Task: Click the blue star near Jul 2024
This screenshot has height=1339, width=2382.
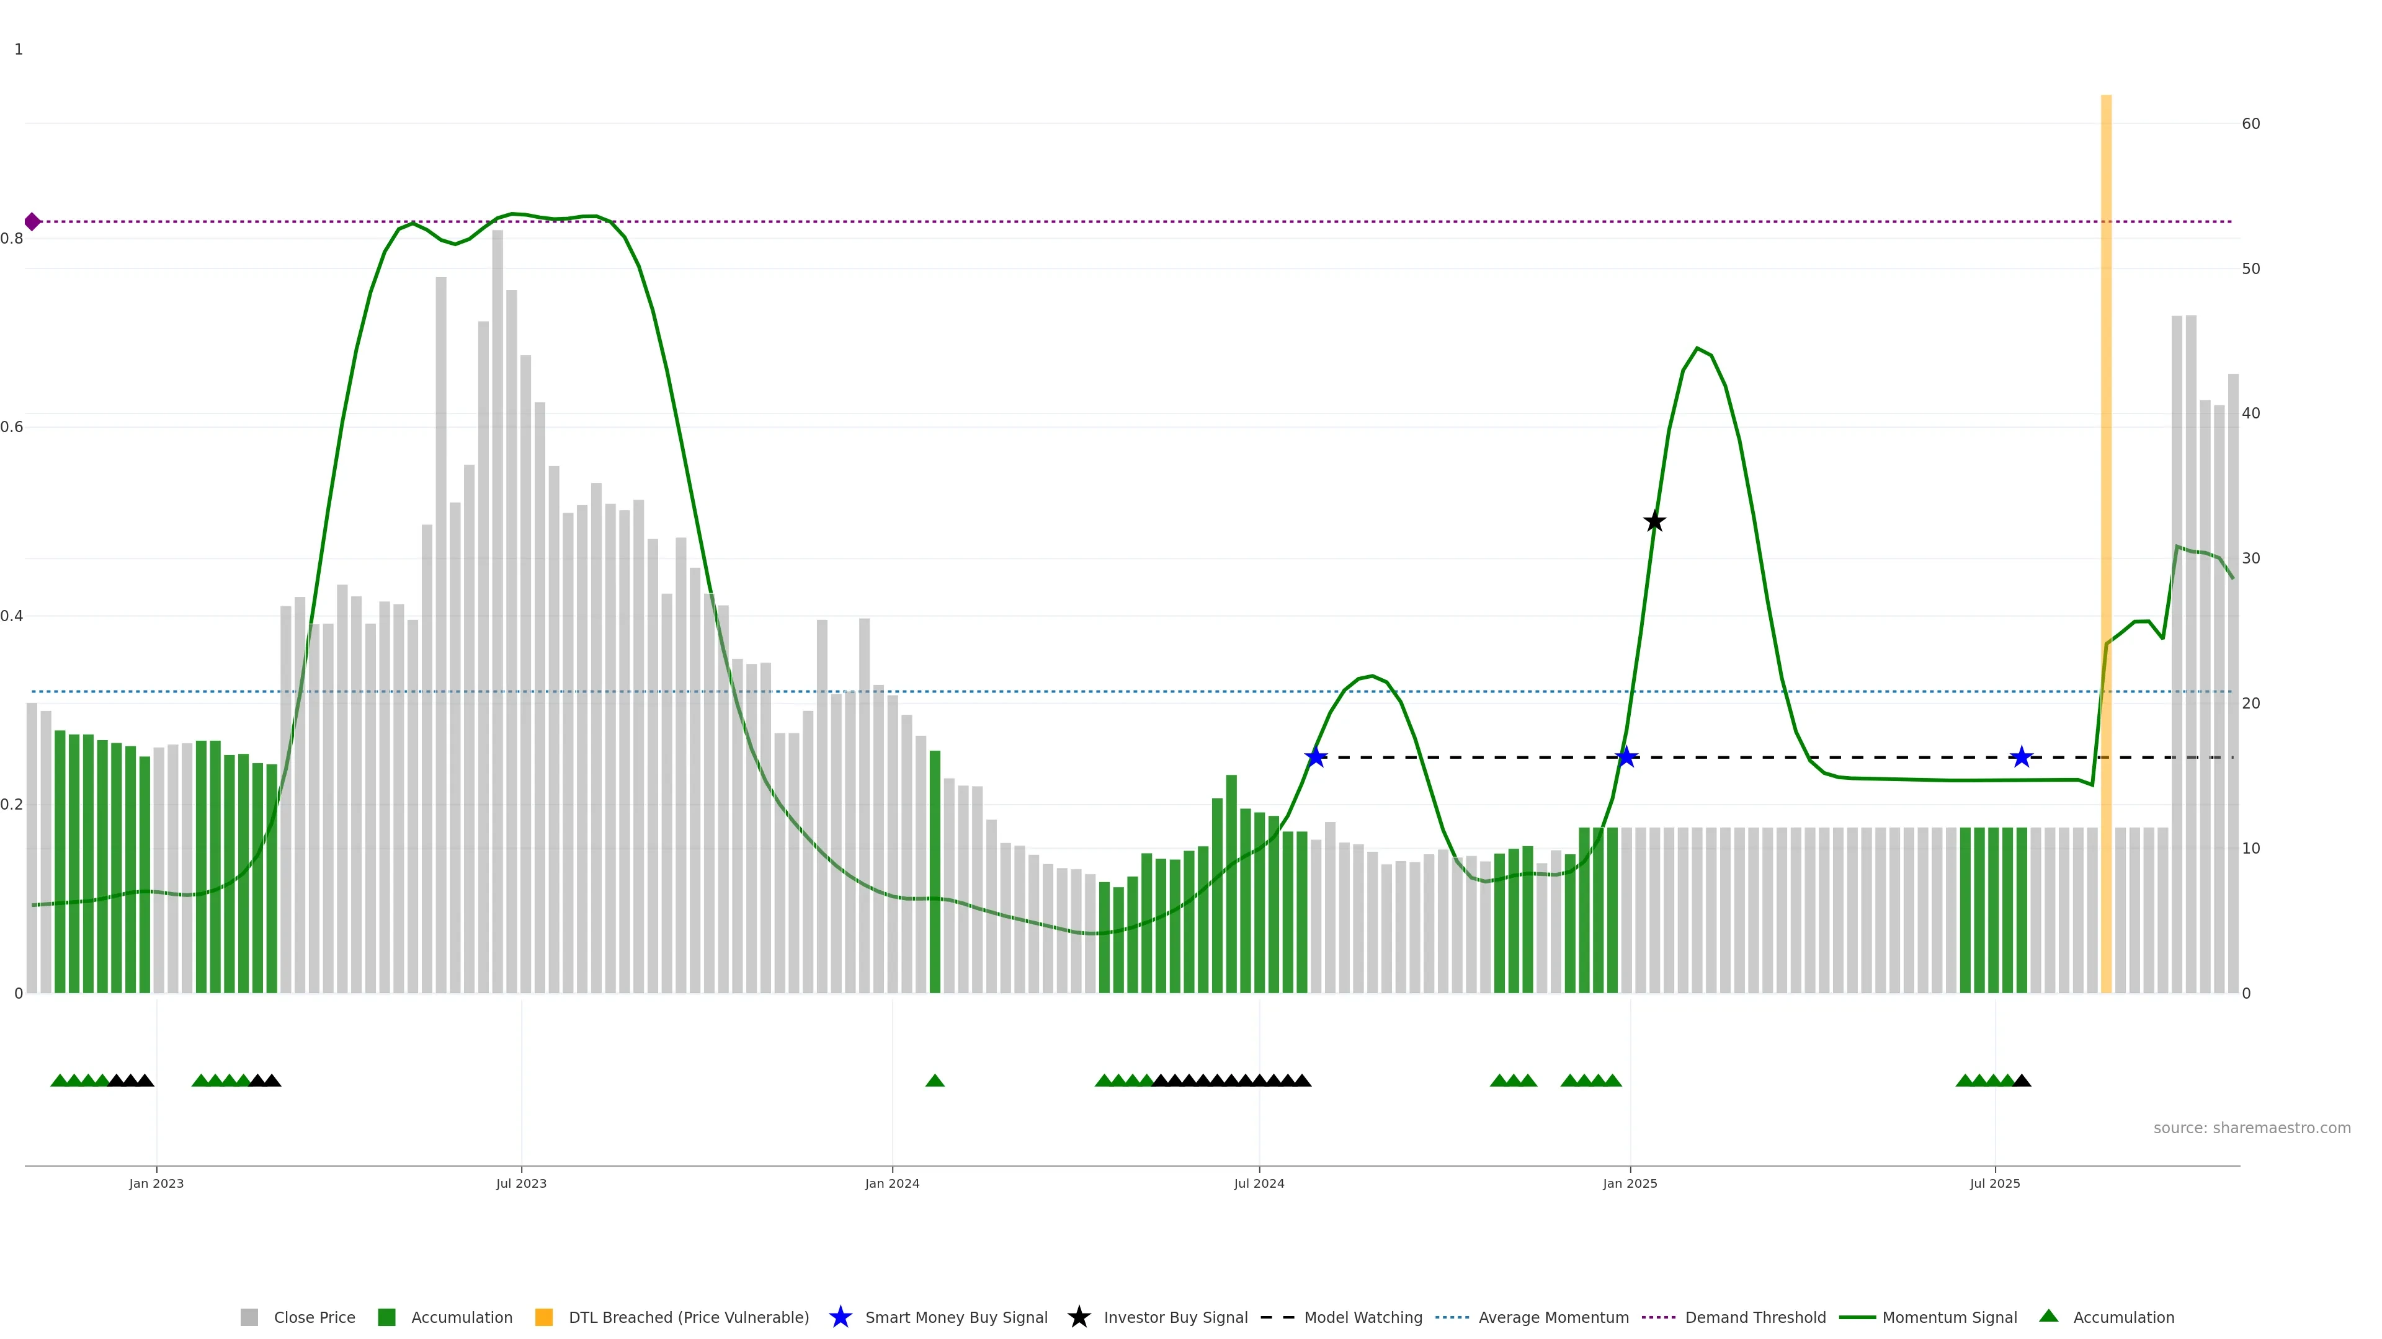Action: (x=1315, y=758)
